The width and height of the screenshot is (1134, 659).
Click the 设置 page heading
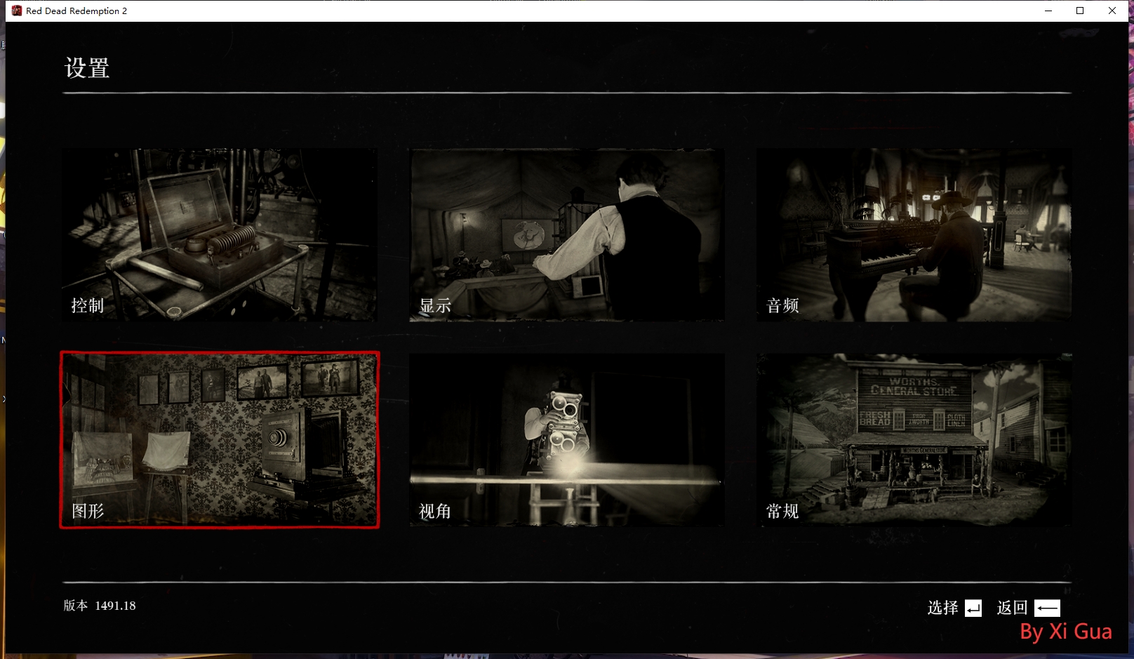pos(87,68)
